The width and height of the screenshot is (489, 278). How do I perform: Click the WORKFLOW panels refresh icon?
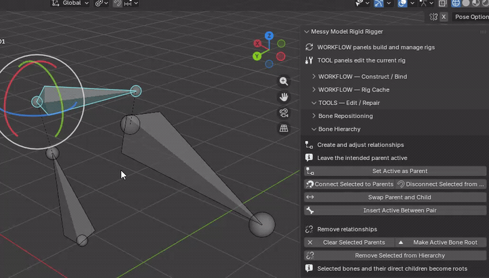309,47
